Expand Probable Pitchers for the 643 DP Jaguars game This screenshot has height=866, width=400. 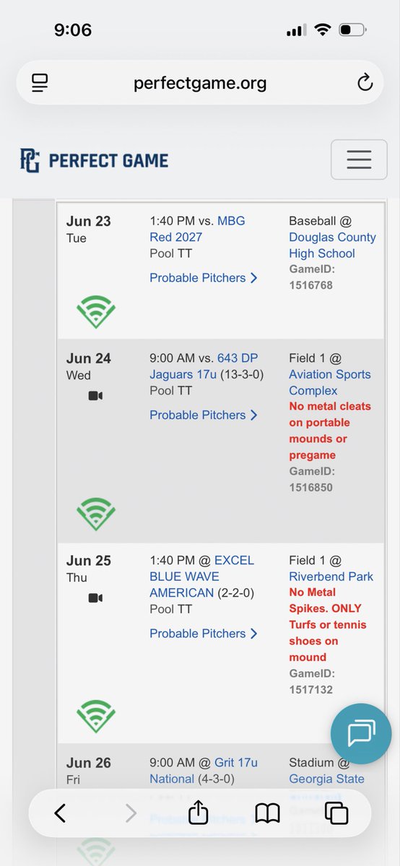coord(204,415)
